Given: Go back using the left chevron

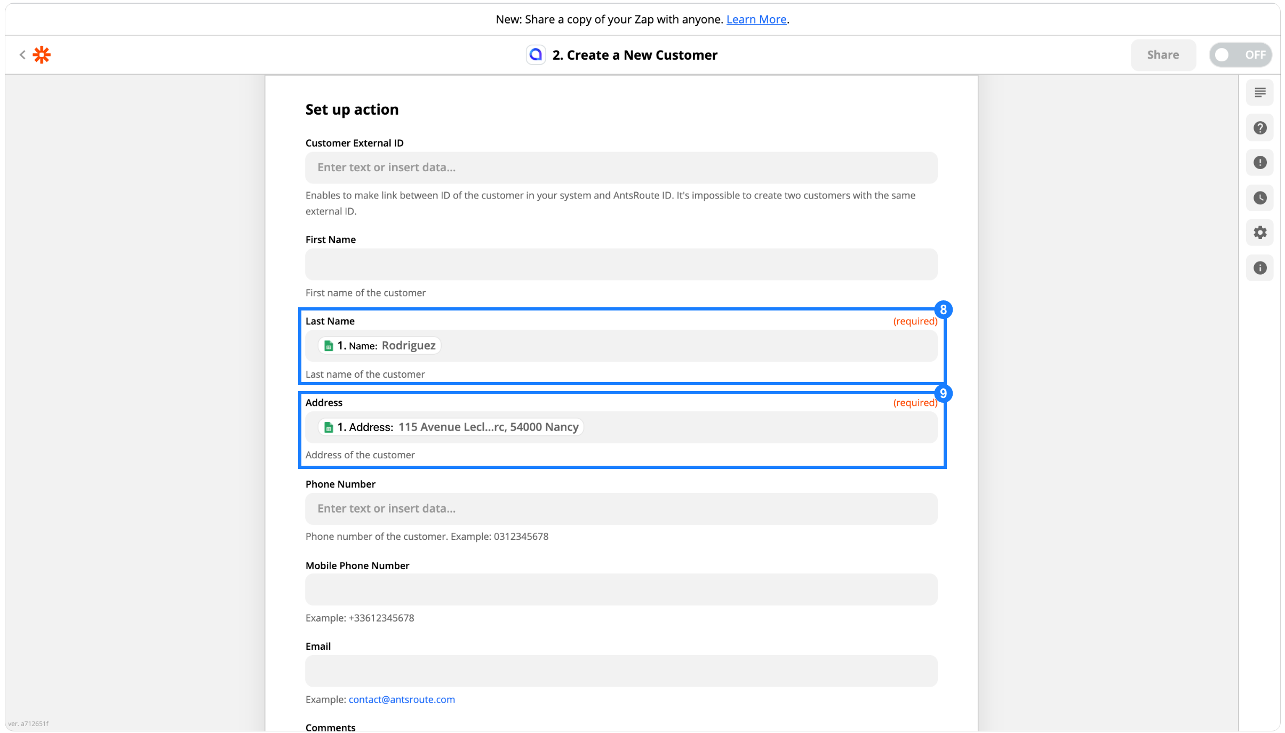Looking at the screenshot, I should [x=22, y=54].
